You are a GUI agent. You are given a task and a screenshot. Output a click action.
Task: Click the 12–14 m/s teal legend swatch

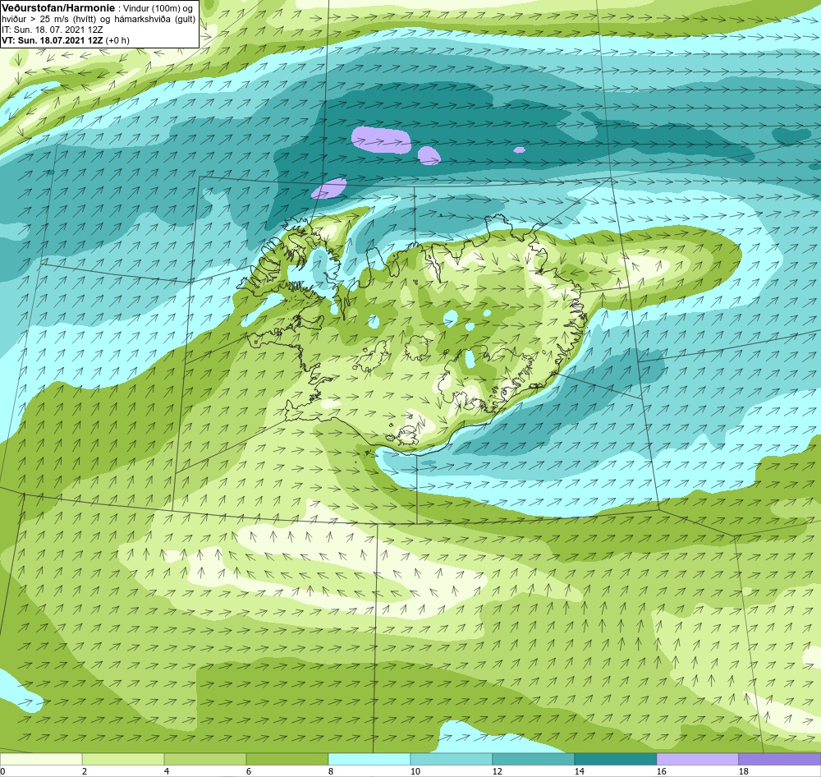pyautogui.click(x=533, y=759)
